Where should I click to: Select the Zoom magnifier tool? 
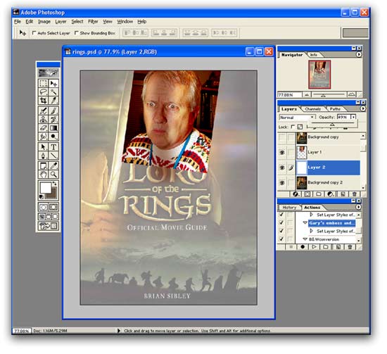[x=53, y=175]
